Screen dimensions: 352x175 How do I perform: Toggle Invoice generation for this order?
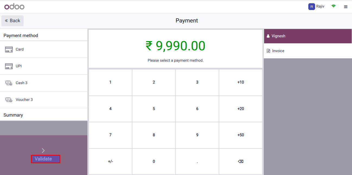(x=278, y=51)
